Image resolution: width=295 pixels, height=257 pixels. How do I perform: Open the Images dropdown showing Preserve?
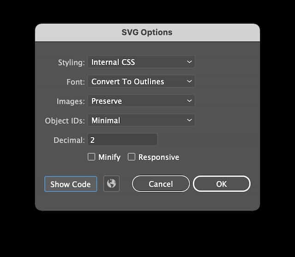142,101
